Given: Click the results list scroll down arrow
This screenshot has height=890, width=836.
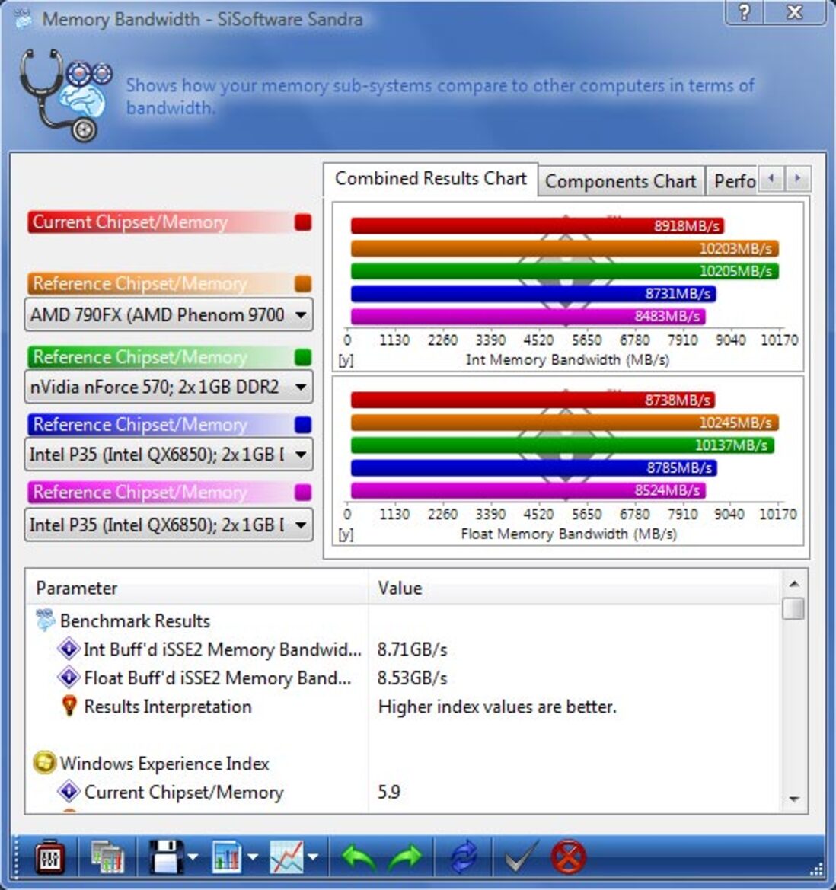Looking at the screenshot, I should pyautogui.click(x=794, y=799).
